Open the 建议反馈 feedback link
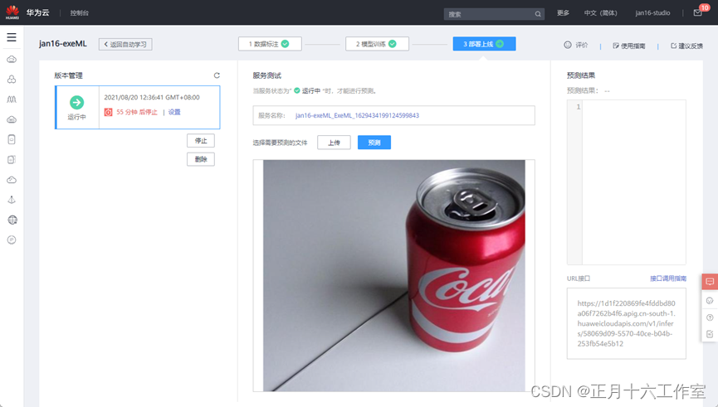 (x=686, y=46)
